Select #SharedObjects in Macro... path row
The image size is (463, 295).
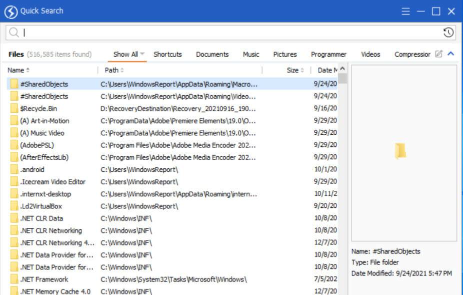tap(44, 84)
